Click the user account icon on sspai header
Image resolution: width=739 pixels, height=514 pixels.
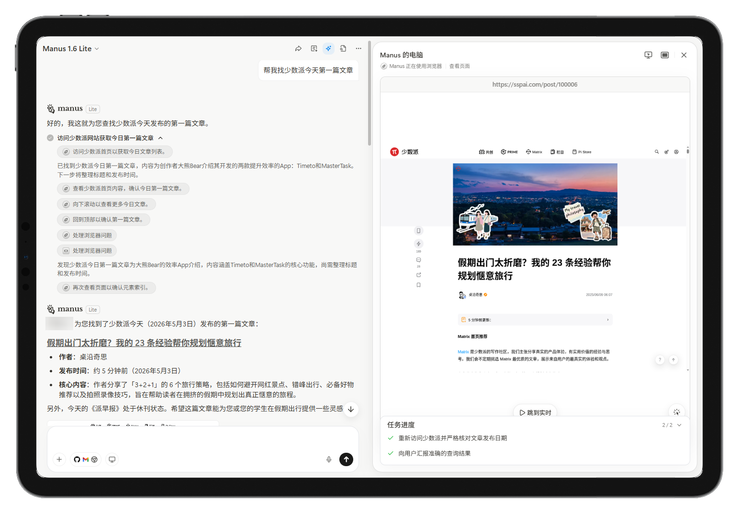[676, 152]
